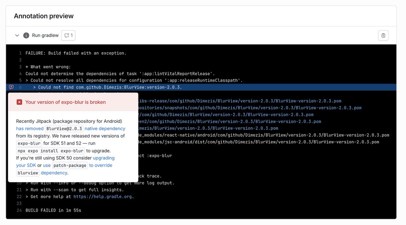Select line mentioning ':app:releaseRuntimeClasspath'
Viewport: 406px width, 225px height.
point(134,80)
